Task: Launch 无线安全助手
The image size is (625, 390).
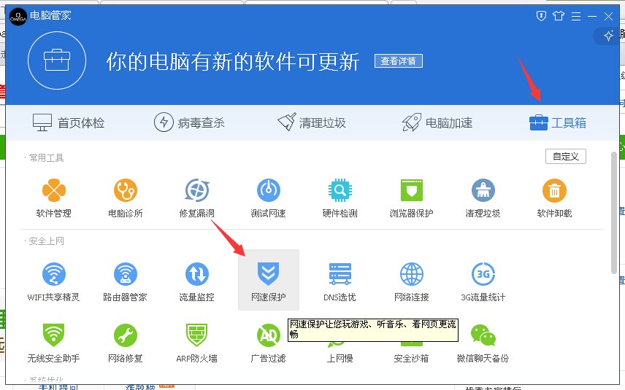Action: click(54, 343)
